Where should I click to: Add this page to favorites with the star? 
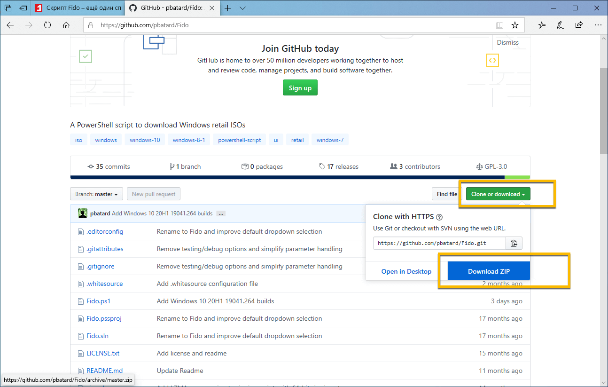click(515, 25)
